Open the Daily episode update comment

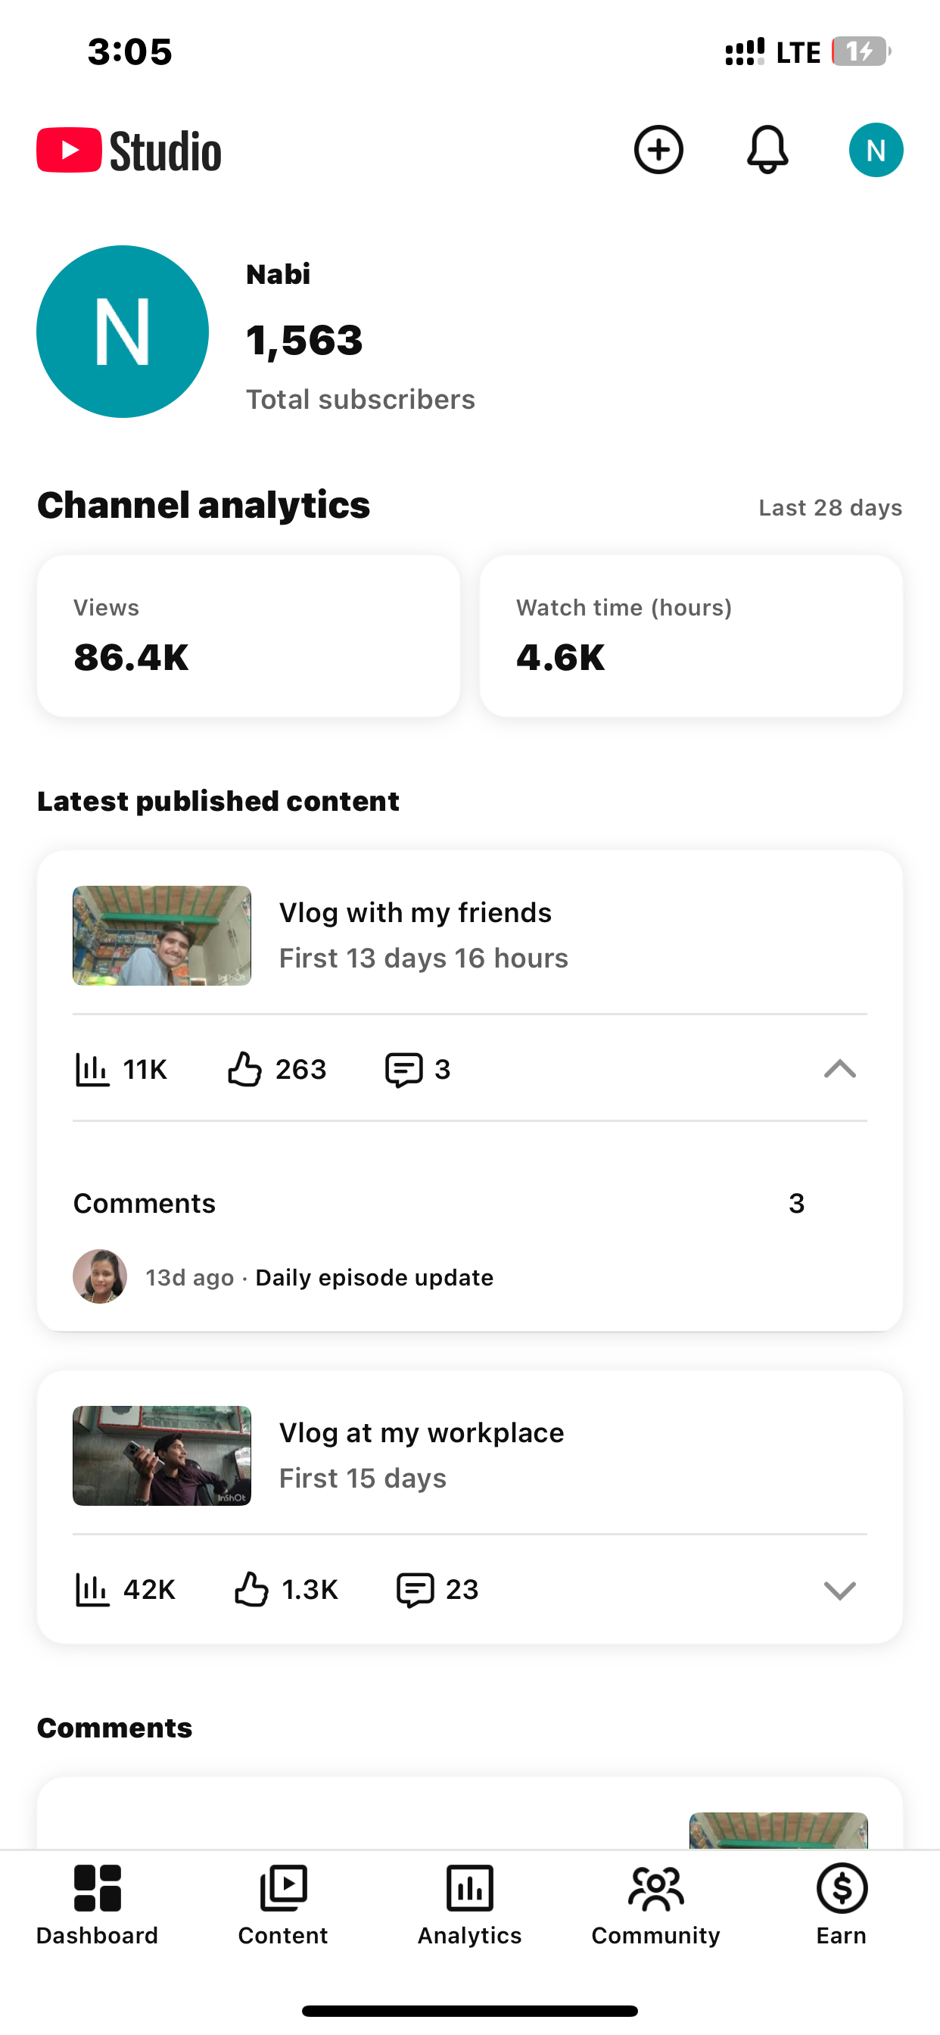click(374, 1277)
